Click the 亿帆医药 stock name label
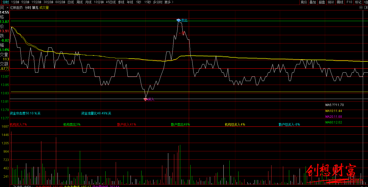This screenshot has width=368, height=187. (x=16, y=8)
